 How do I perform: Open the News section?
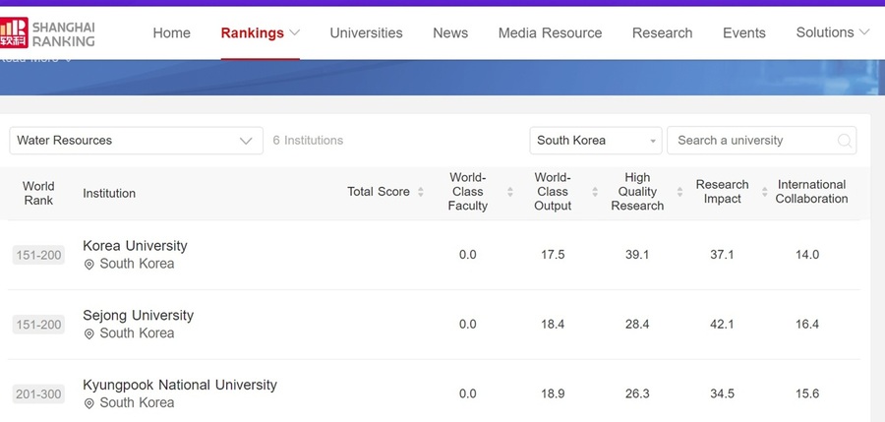coord(450,32)
